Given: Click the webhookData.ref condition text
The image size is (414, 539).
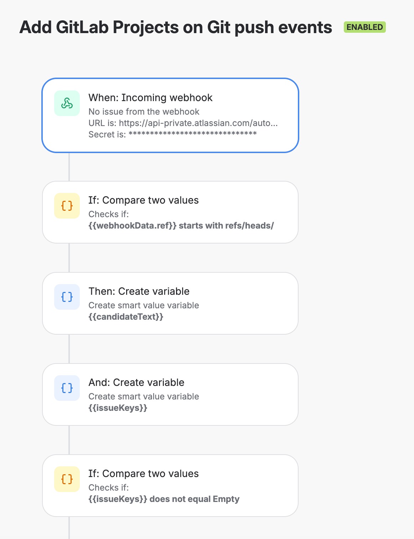Looking at the screenshot, I should click(x=181, y=225).
